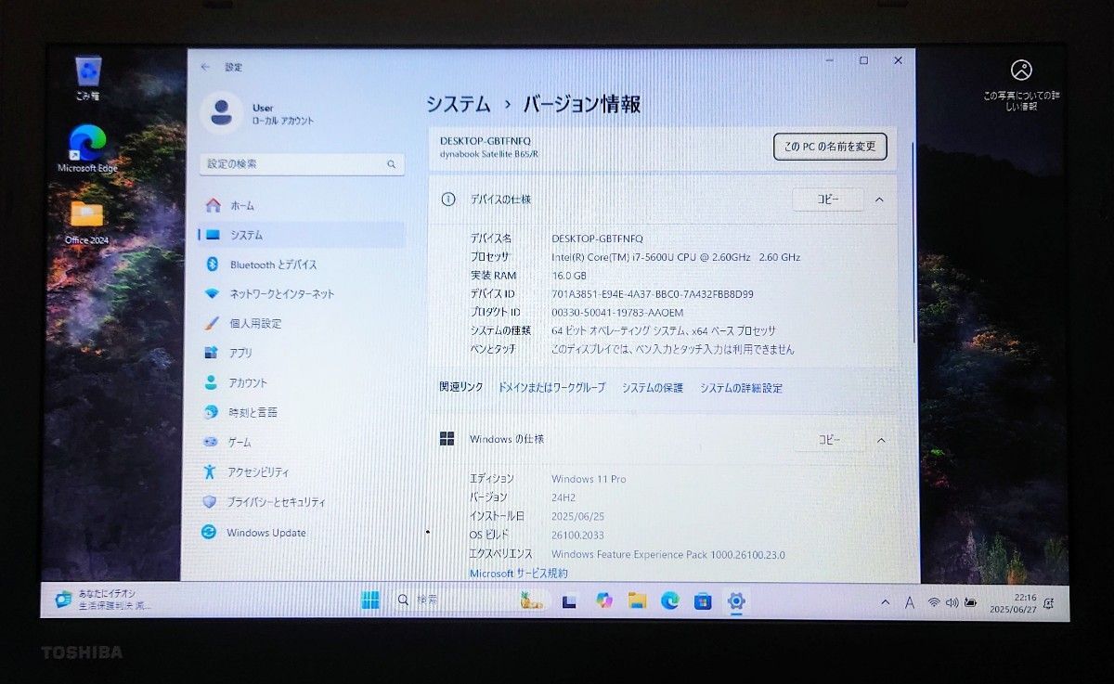Click the 16.0 GB installed RAM value
The width and height of the screenshot is (1114, 684).
point(569,276)
